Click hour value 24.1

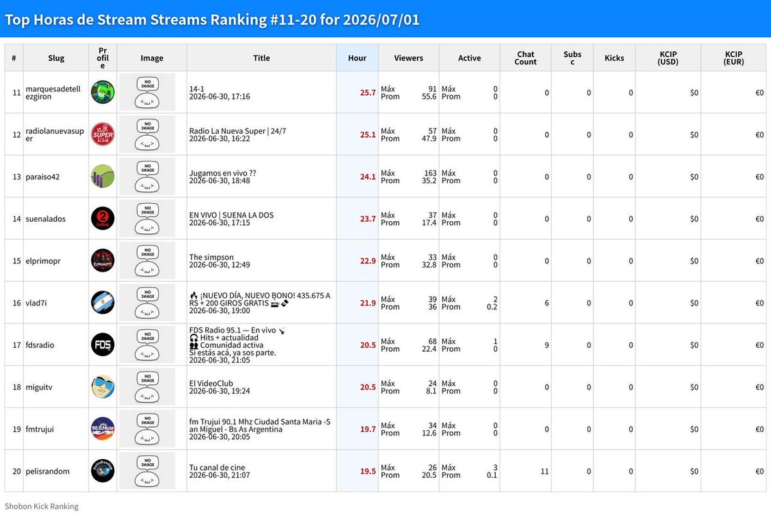pyautogui.click(x=368, y=177)
